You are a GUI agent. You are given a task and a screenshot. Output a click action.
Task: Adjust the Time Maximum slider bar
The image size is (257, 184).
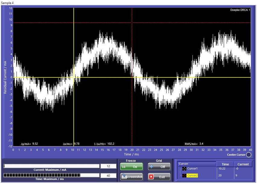(51, 175)
